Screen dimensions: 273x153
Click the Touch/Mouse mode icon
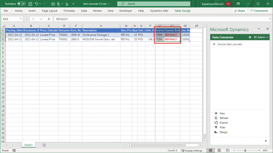pyautogui.click(x=58, y=4)
